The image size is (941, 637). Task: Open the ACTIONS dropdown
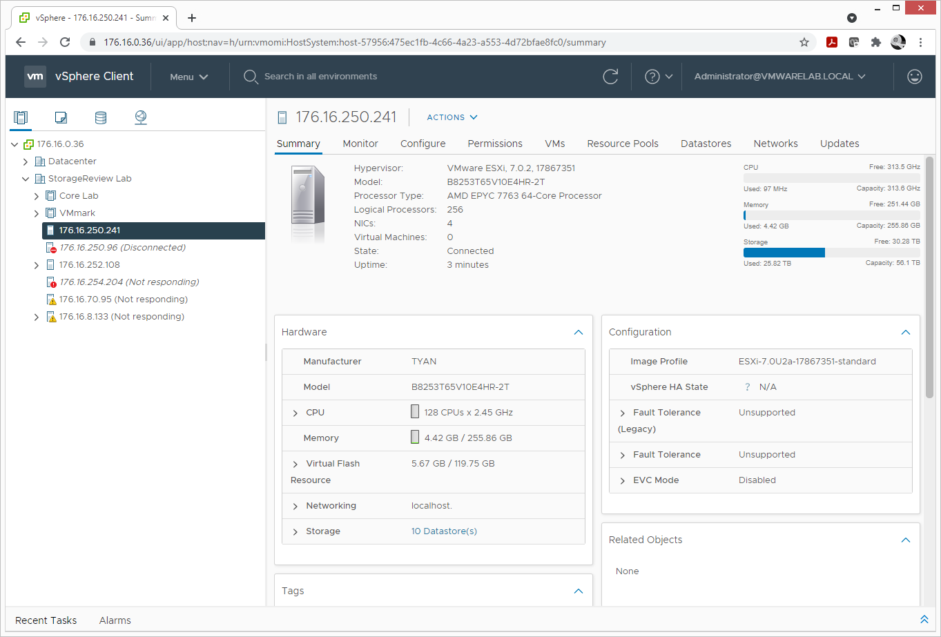pos(452,117)
